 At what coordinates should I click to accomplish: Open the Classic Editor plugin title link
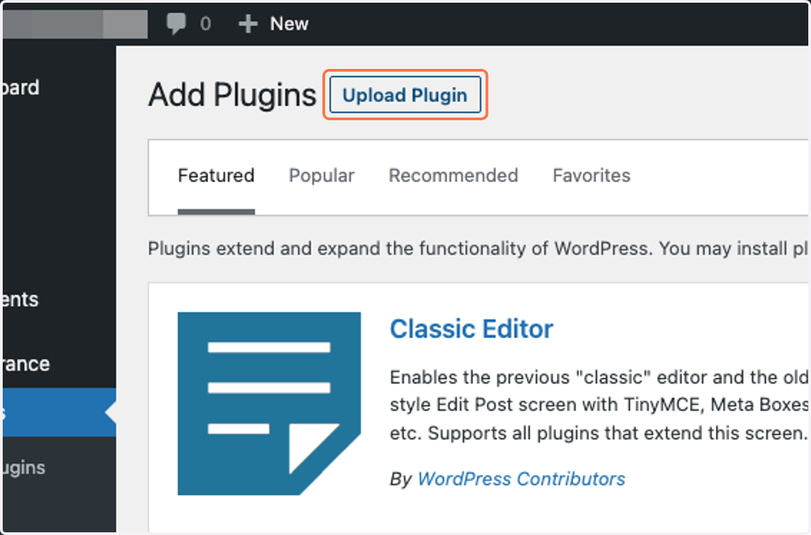[x=472, y=329]
